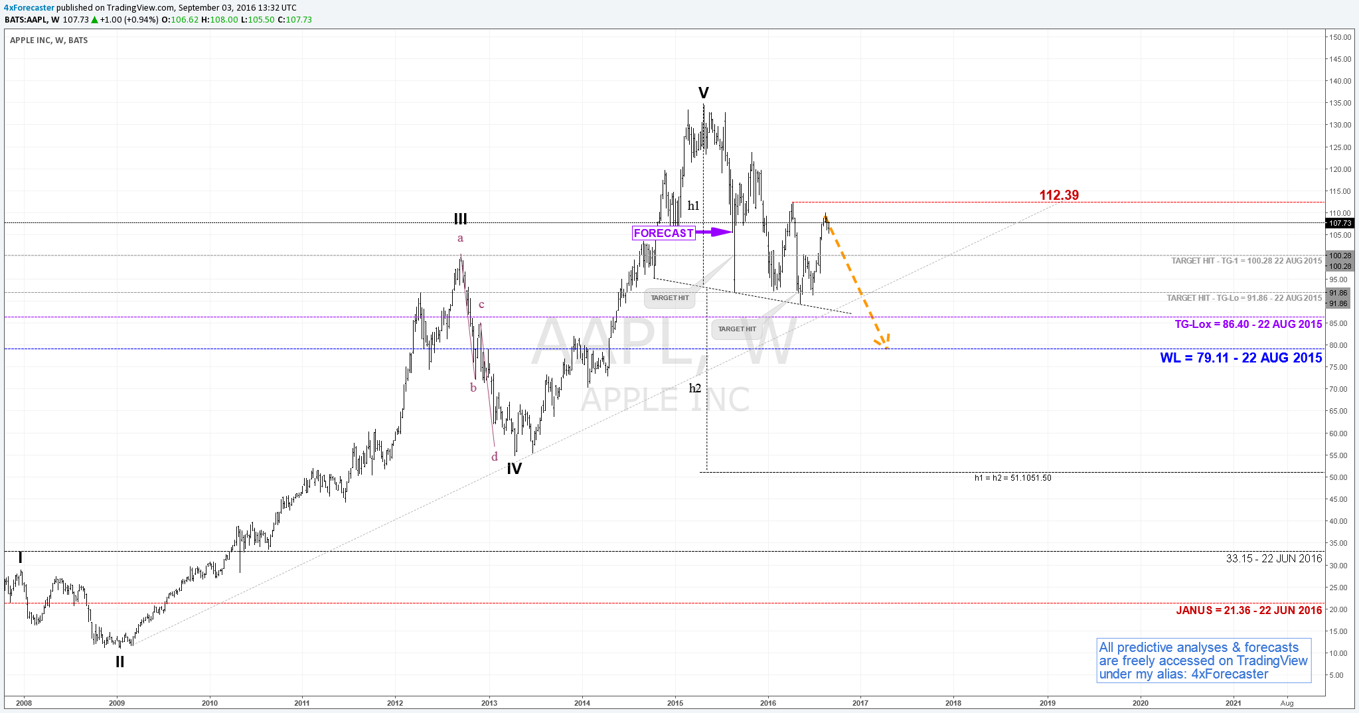Click 2016 on the time axis

[x=768, y=703]
